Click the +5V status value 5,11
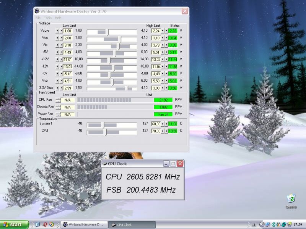The height and width of the screenshot is (229, 306). (x=173, y=52)
